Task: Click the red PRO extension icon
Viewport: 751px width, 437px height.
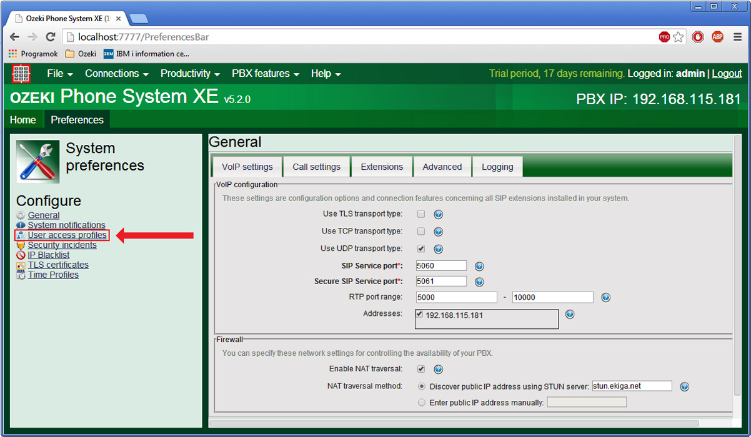Action: coord(664,37)
